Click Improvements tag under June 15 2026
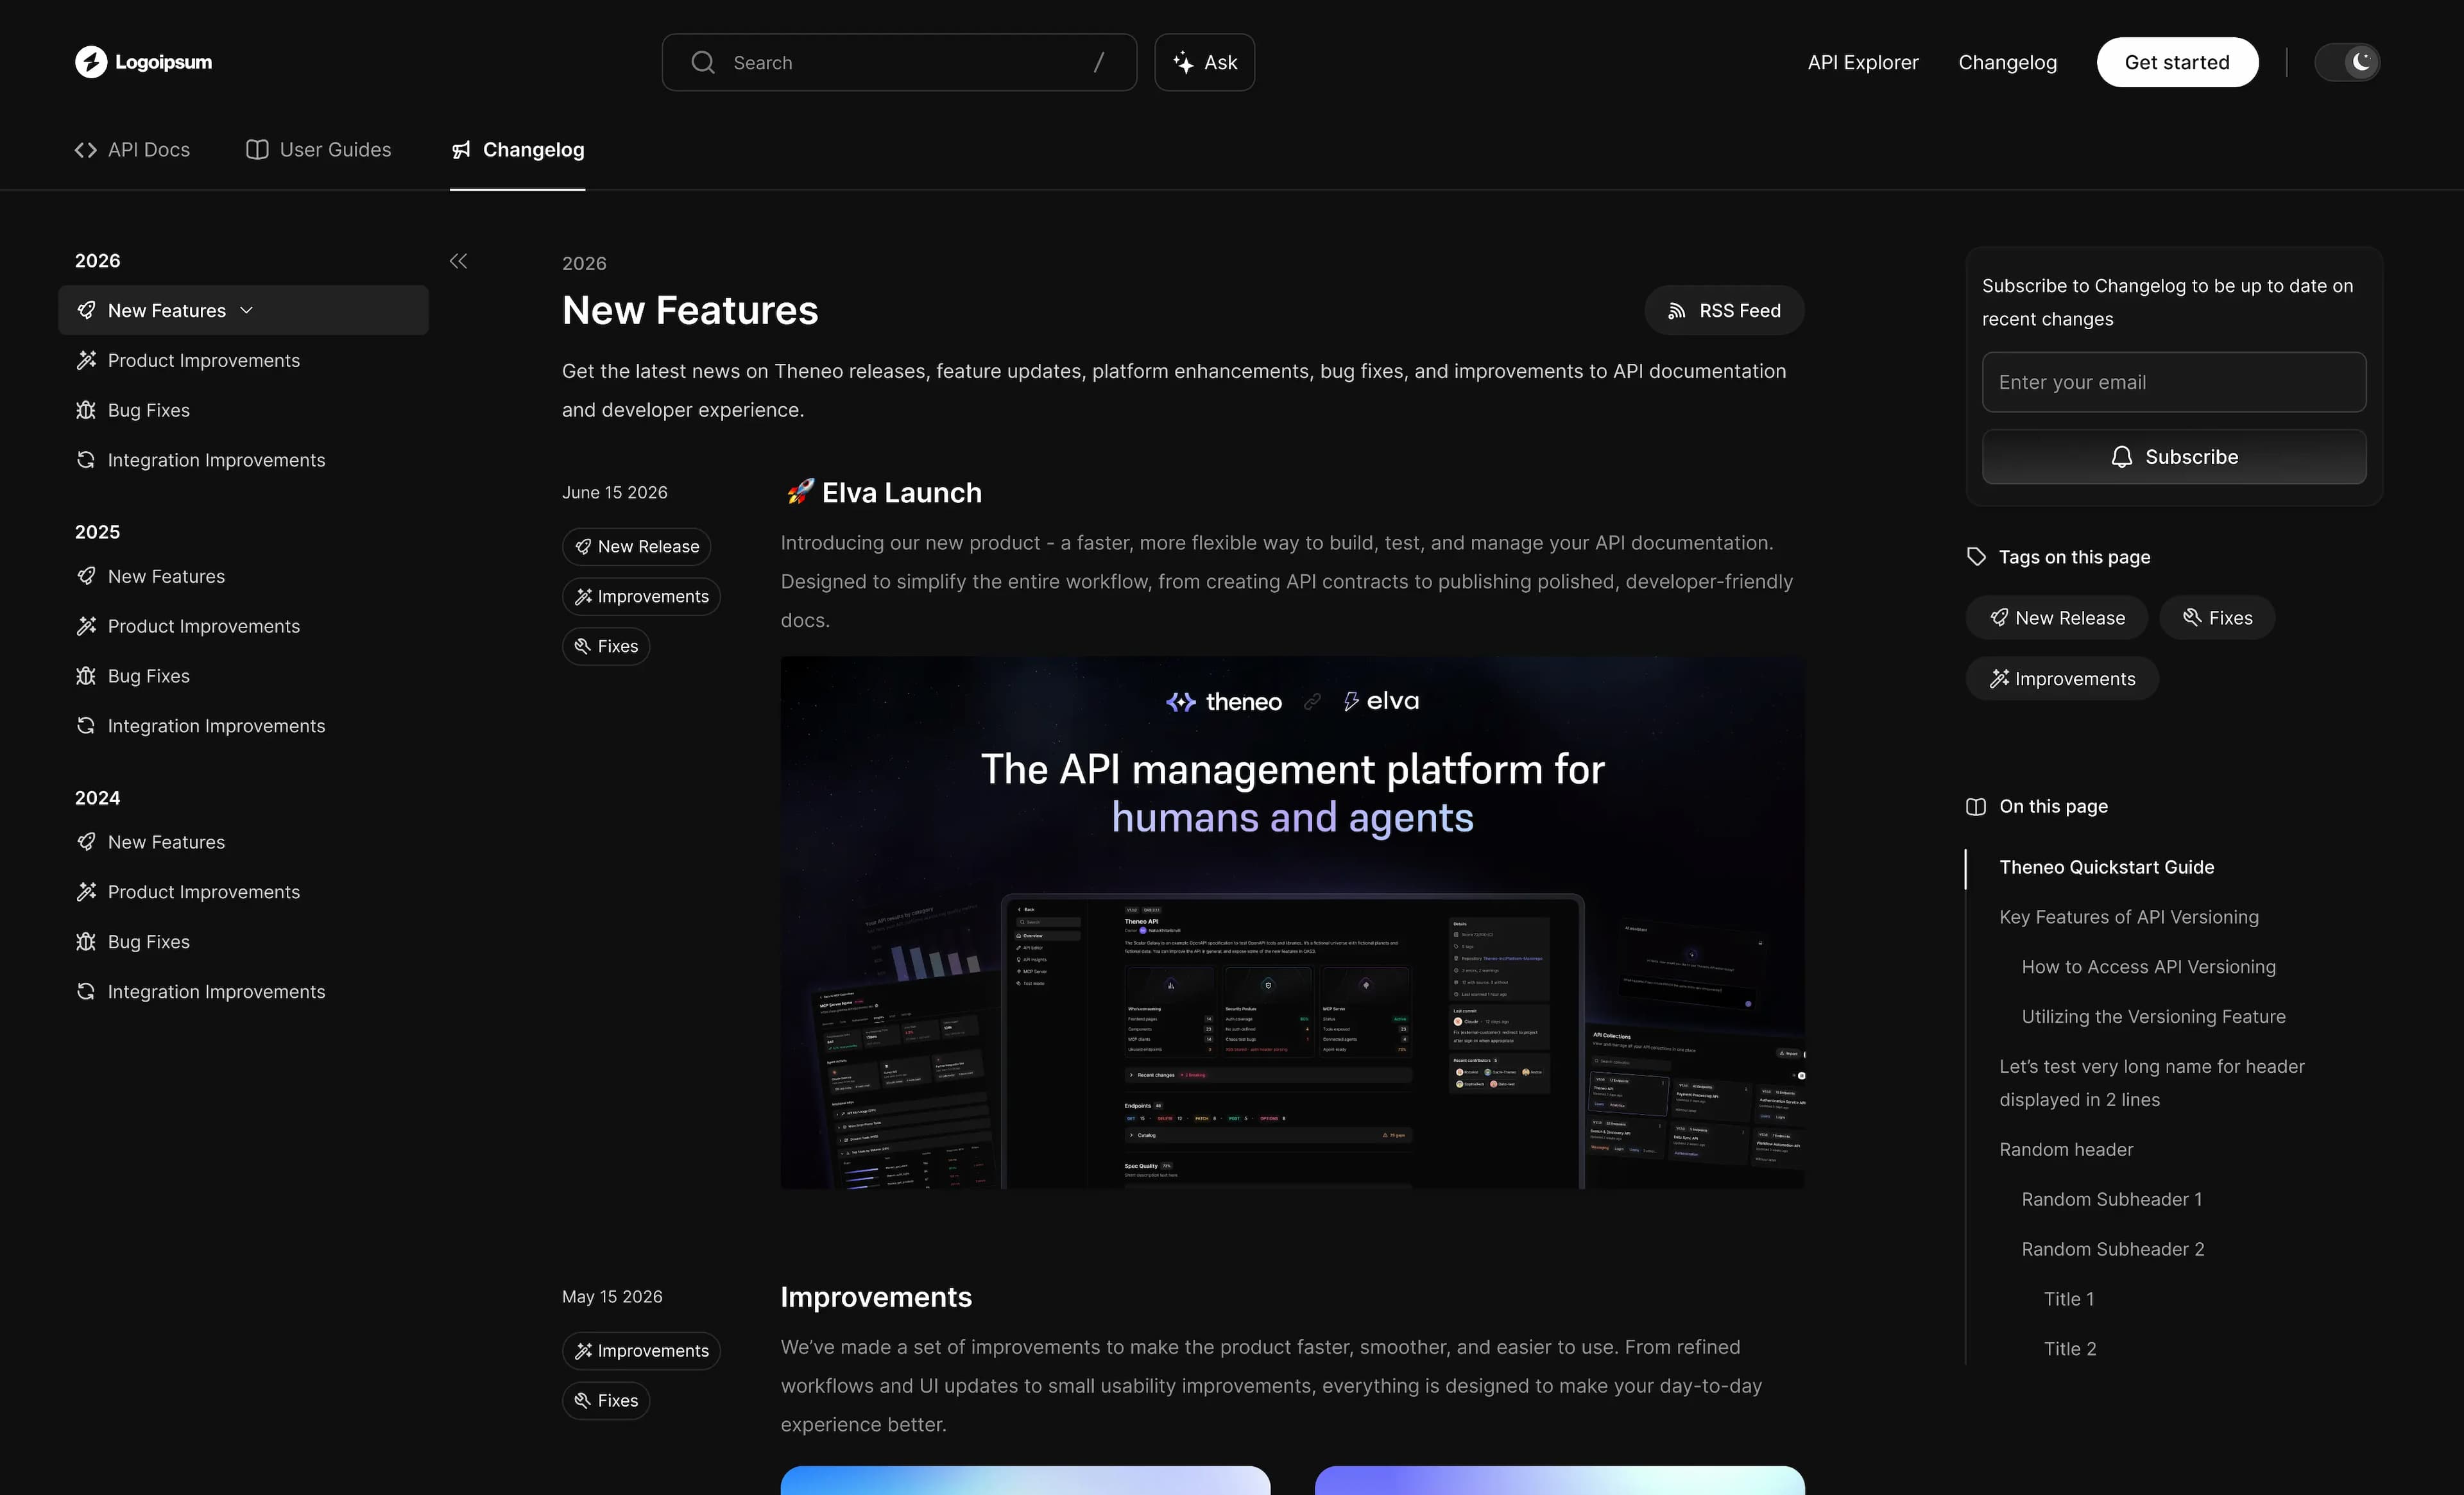 point(641,597)
